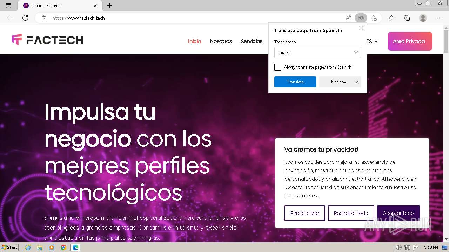Open media player taskbar icon
This screenshot has height=252, width=449.
point(52,247)
